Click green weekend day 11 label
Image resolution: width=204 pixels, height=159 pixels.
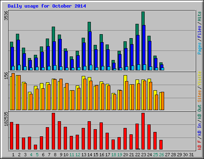72,155
